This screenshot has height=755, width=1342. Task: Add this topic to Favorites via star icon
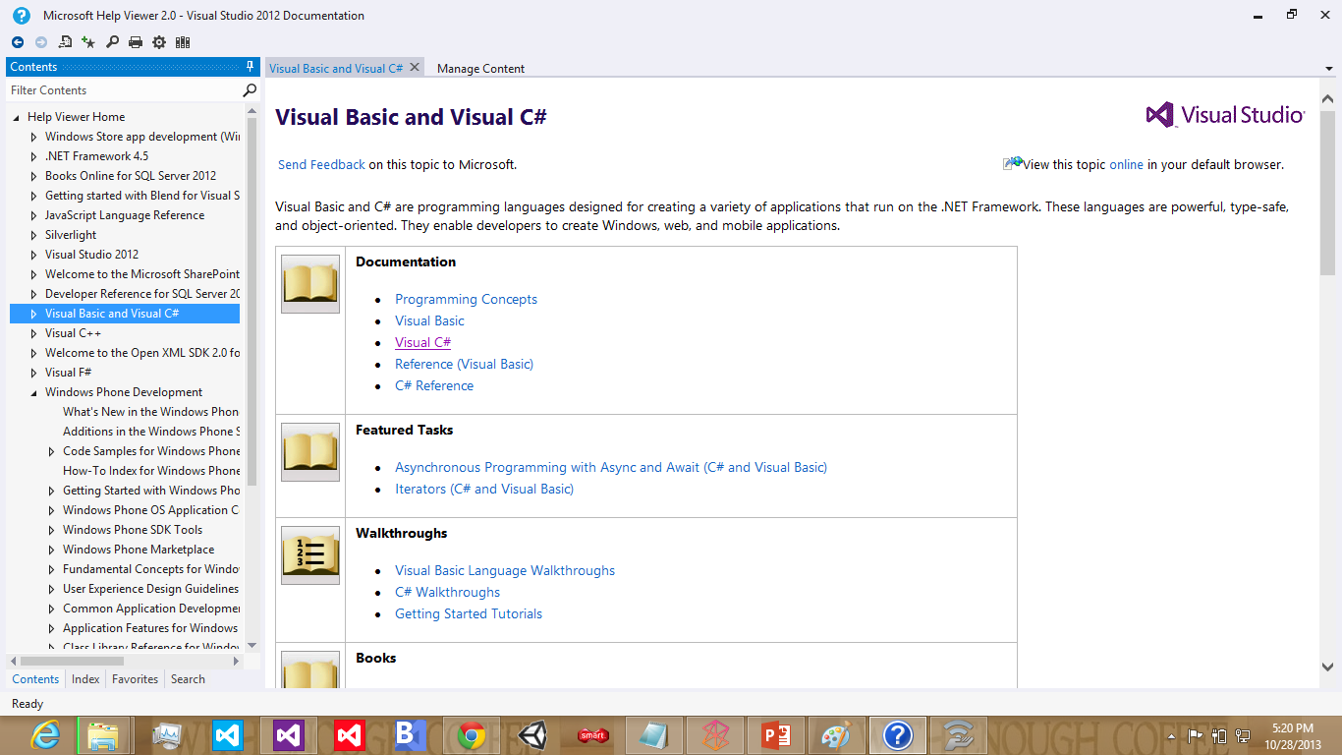click(x=88, y=42)
